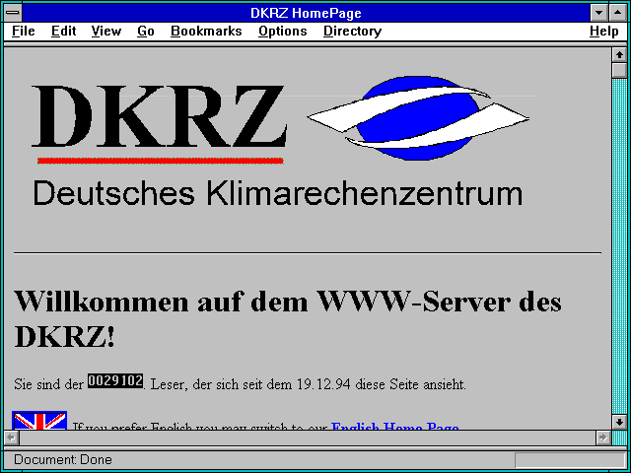Click the status bar progress indicator
The height and width of the screenshot is (473, 631).
coord(570,460)
